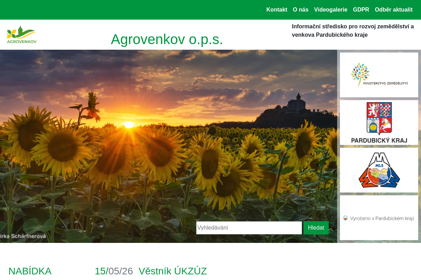Viewport: 421px width, 280px height.
Task: Open the Věstník ÚKZÚZ article link
Action: (x=173, y=271)
